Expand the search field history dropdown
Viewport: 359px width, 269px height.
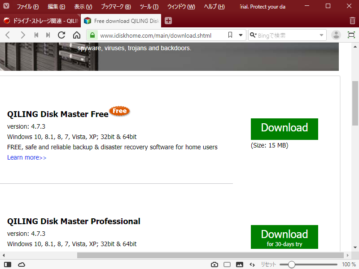click(321, 35)
